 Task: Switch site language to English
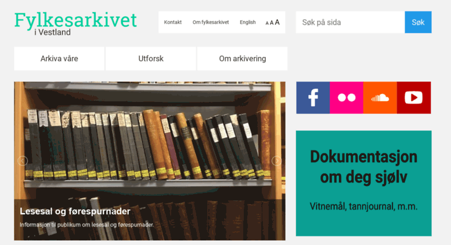pyautogui.click(x=248, y=22)
